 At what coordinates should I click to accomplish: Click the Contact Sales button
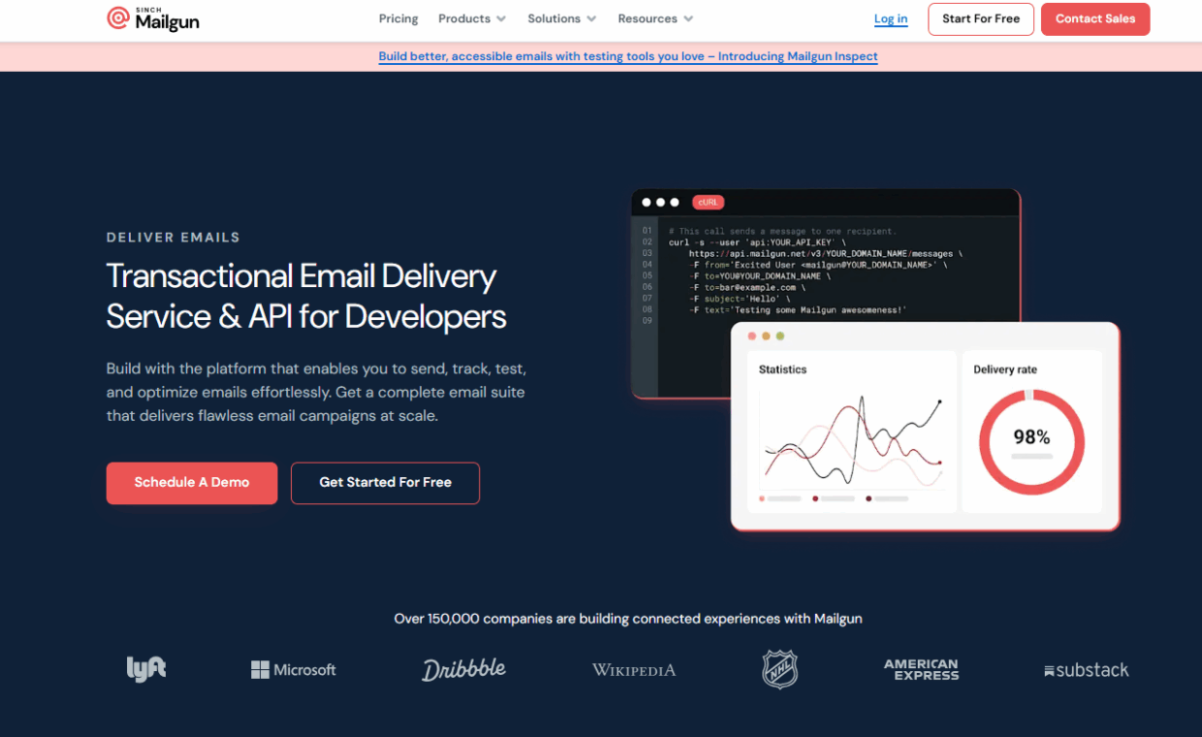tap(1095, 19)
